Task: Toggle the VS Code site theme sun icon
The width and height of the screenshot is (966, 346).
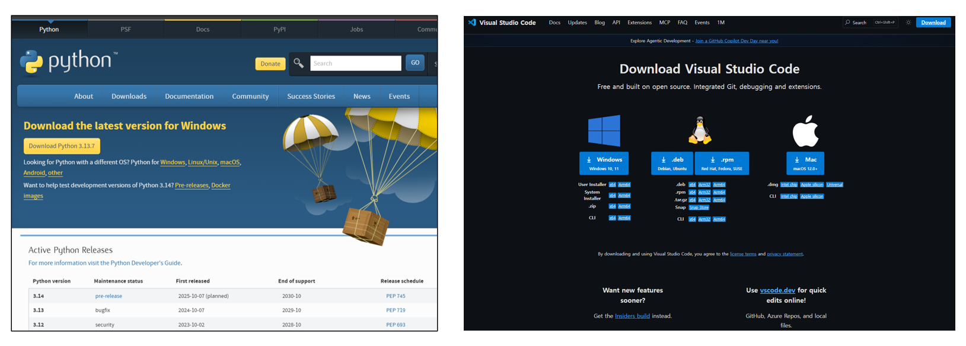Action: pyautogui.click(x=908, y=23)
